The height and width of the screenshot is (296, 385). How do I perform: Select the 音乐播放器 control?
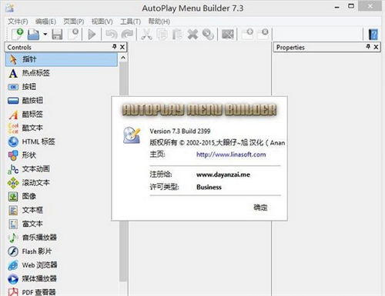tap(62, 238)
